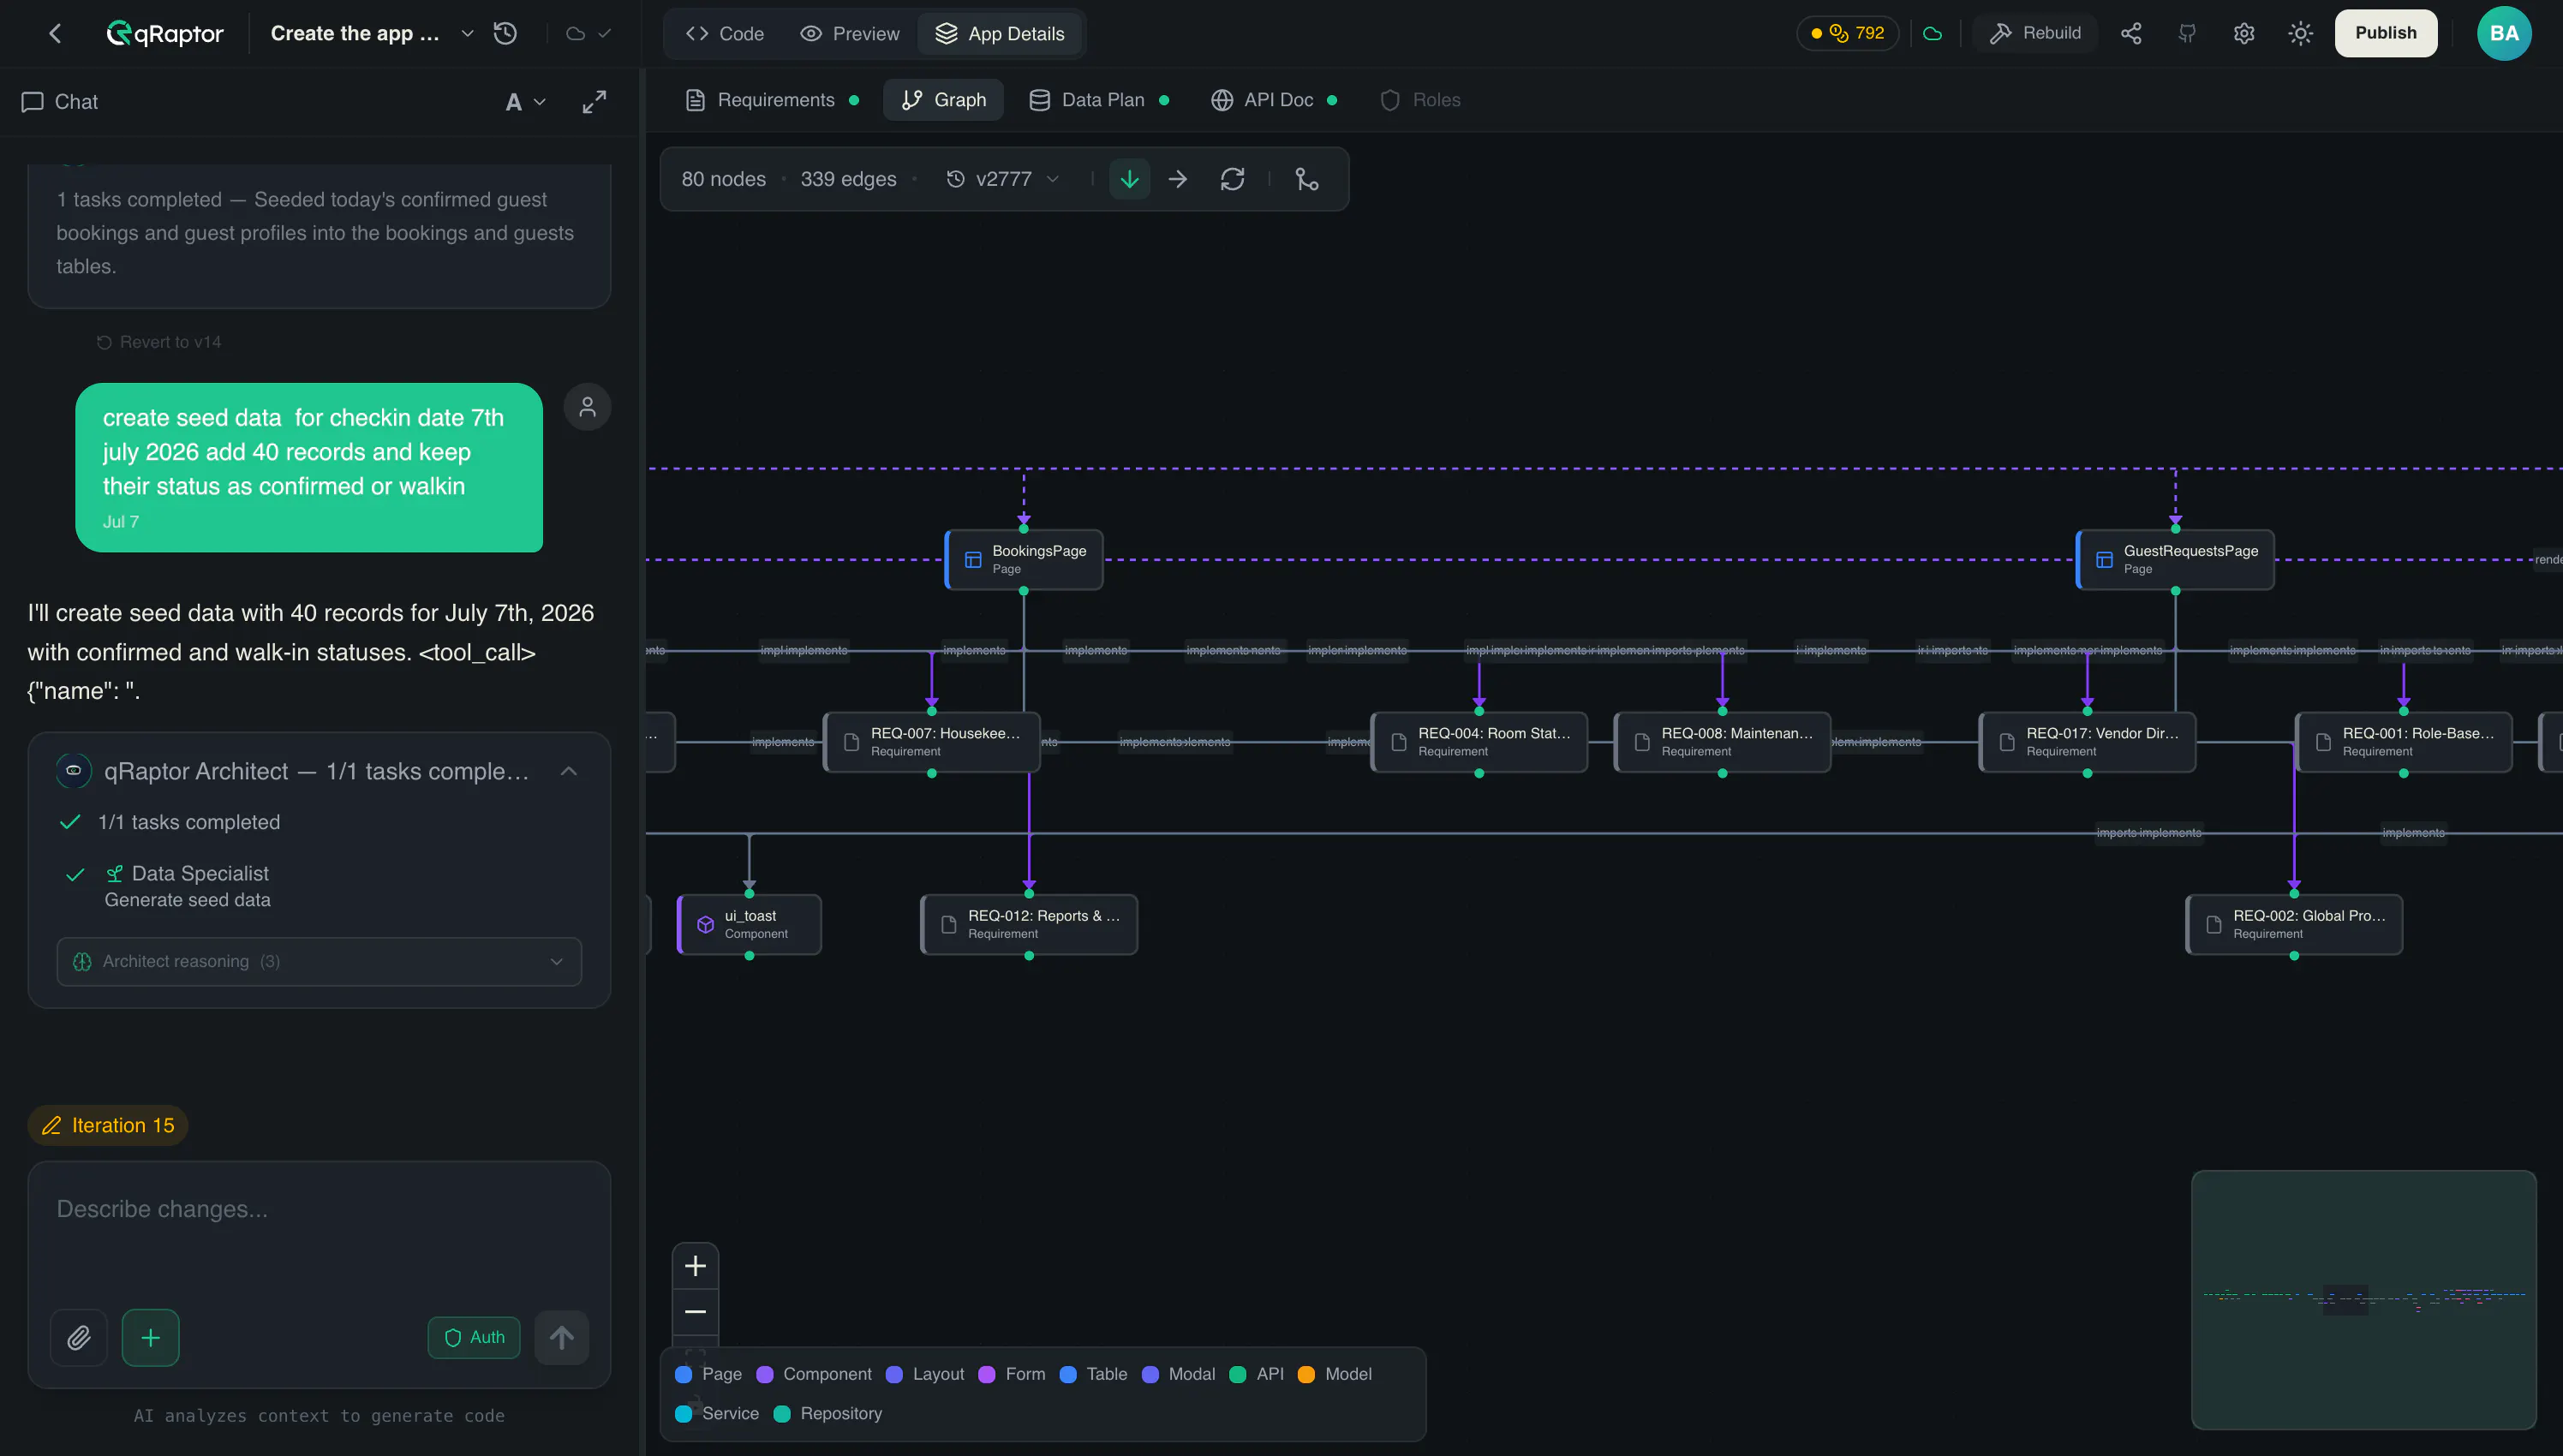Select the ui_toast component node
The height and width of the screenshot is (1456, 2563).
click(749, 924)
